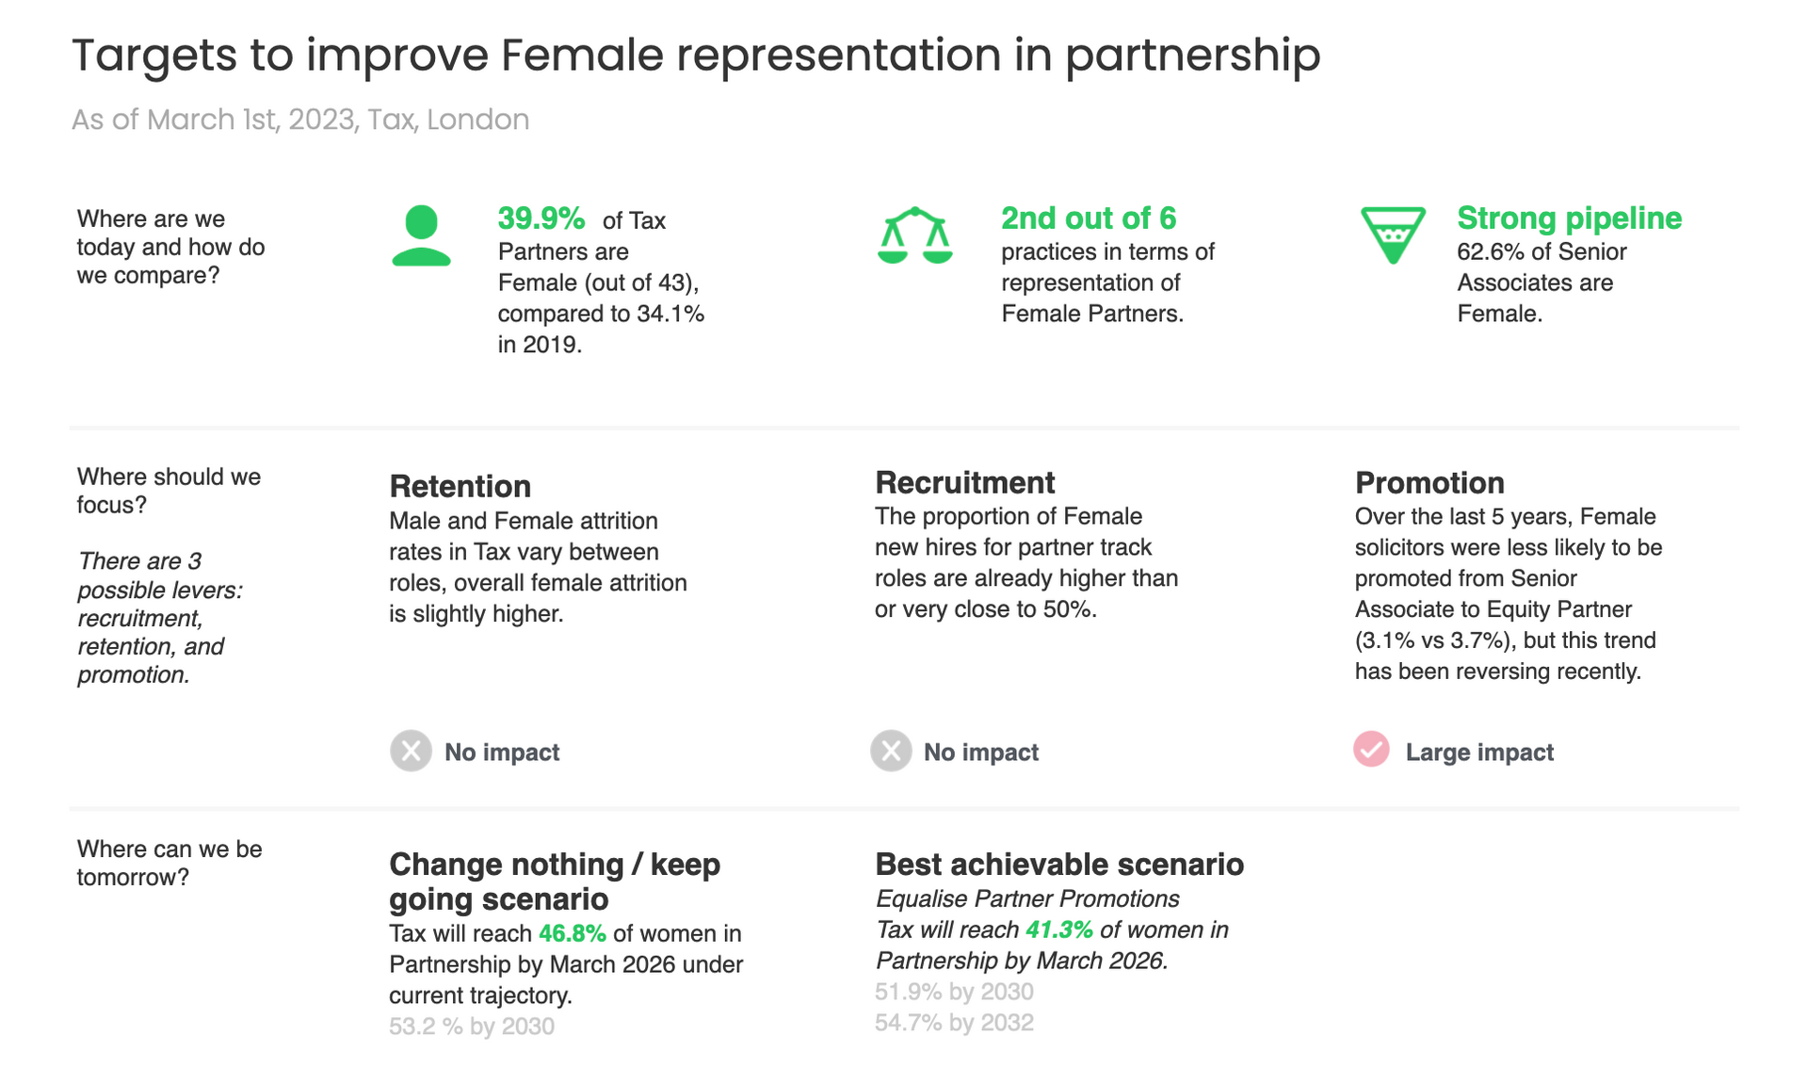Viewport: 1808px width, 1084px height.
Task: Click the grey X icon under Retention
Action: click(411, 751)
